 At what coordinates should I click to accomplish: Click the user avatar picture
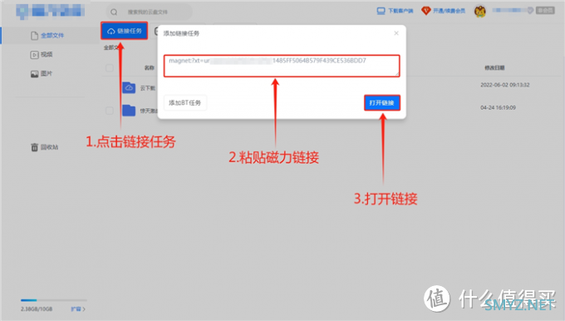480,11
